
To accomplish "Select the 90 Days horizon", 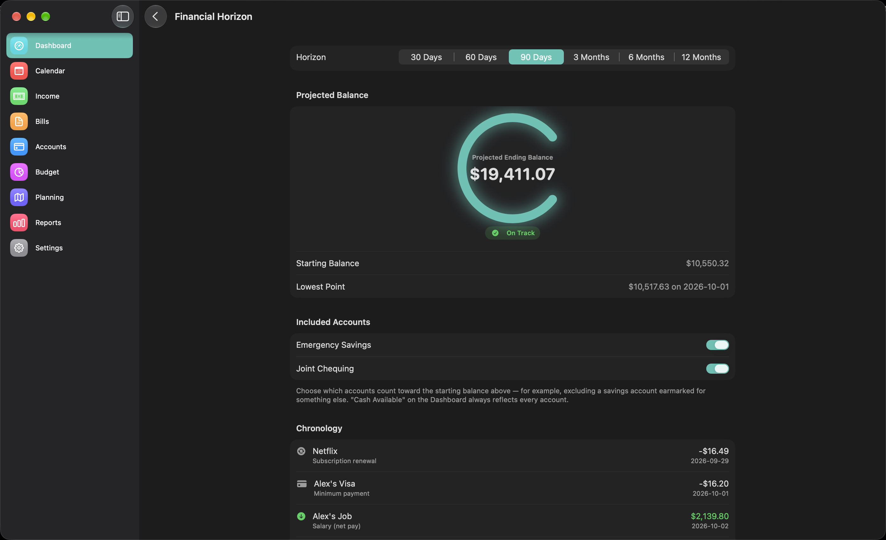I will (536, 57).
